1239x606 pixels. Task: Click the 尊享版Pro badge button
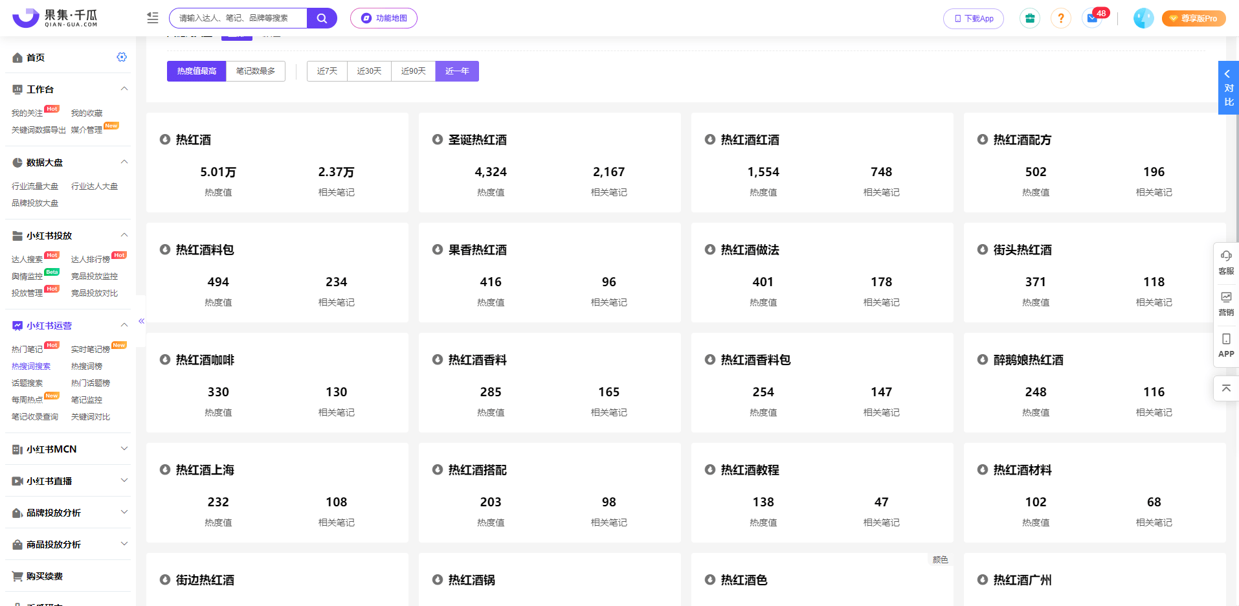tap(1194, 19)
